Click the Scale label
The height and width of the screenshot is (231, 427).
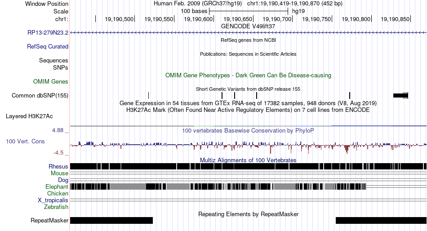(x=61, y=11)
